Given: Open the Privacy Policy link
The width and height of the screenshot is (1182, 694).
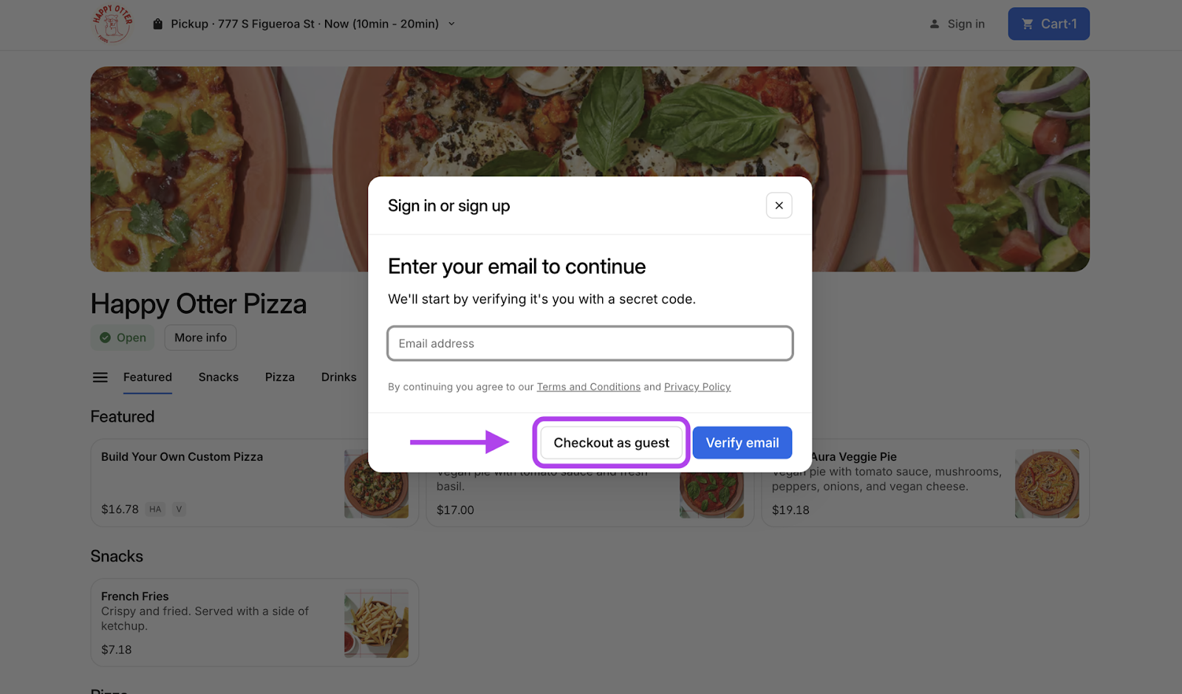Looking at the screenshot, I should click(x=697, y=387).
